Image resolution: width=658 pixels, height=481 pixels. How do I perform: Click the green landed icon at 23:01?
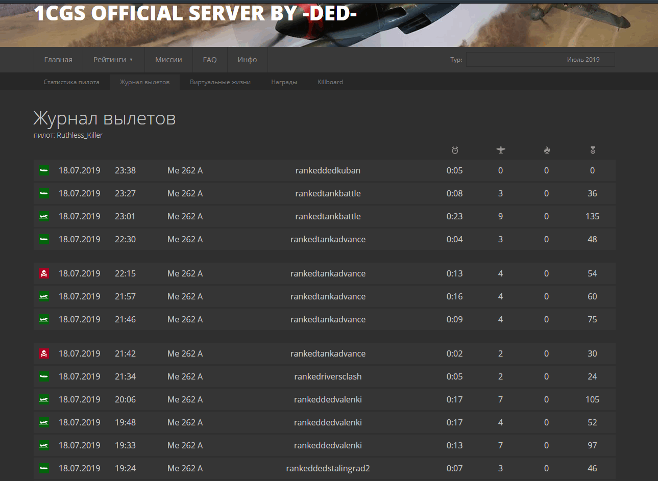44,216
